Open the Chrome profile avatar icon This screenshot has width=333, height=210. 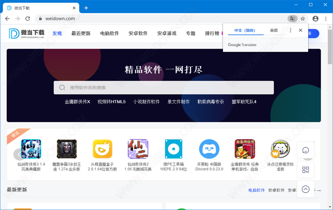tap(315, 18)
